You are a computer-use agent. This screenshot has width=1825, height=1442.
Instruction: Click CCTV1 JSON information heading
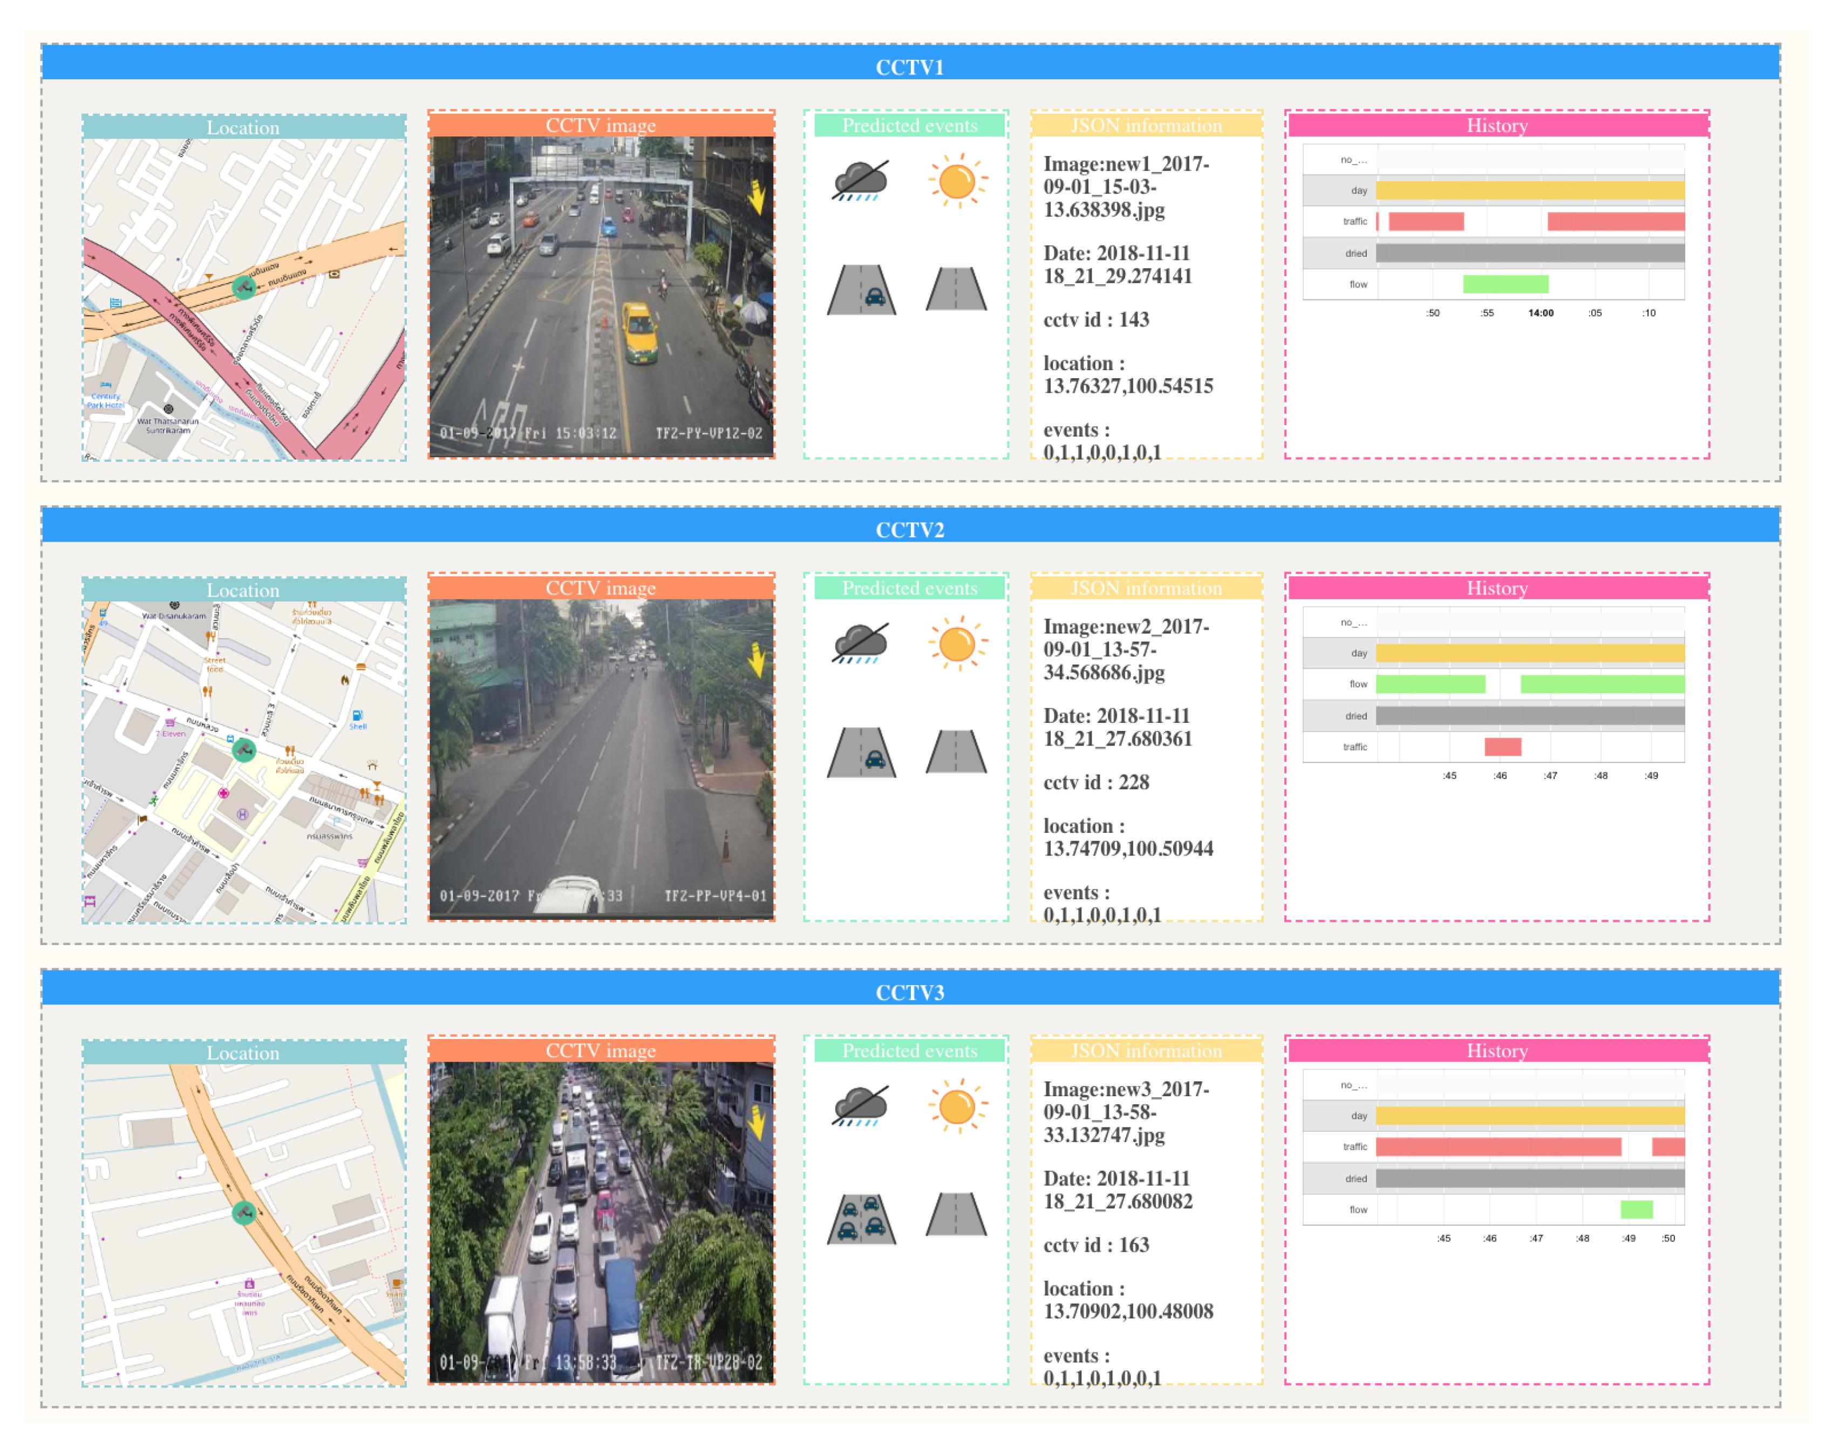click(x=1146, y=125)
